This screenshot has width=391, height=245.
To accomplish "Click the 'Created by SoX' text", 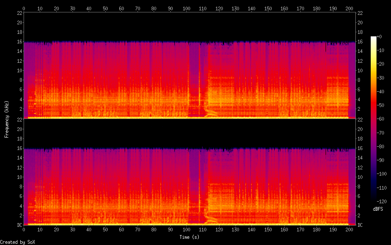I will click(17, 242).
